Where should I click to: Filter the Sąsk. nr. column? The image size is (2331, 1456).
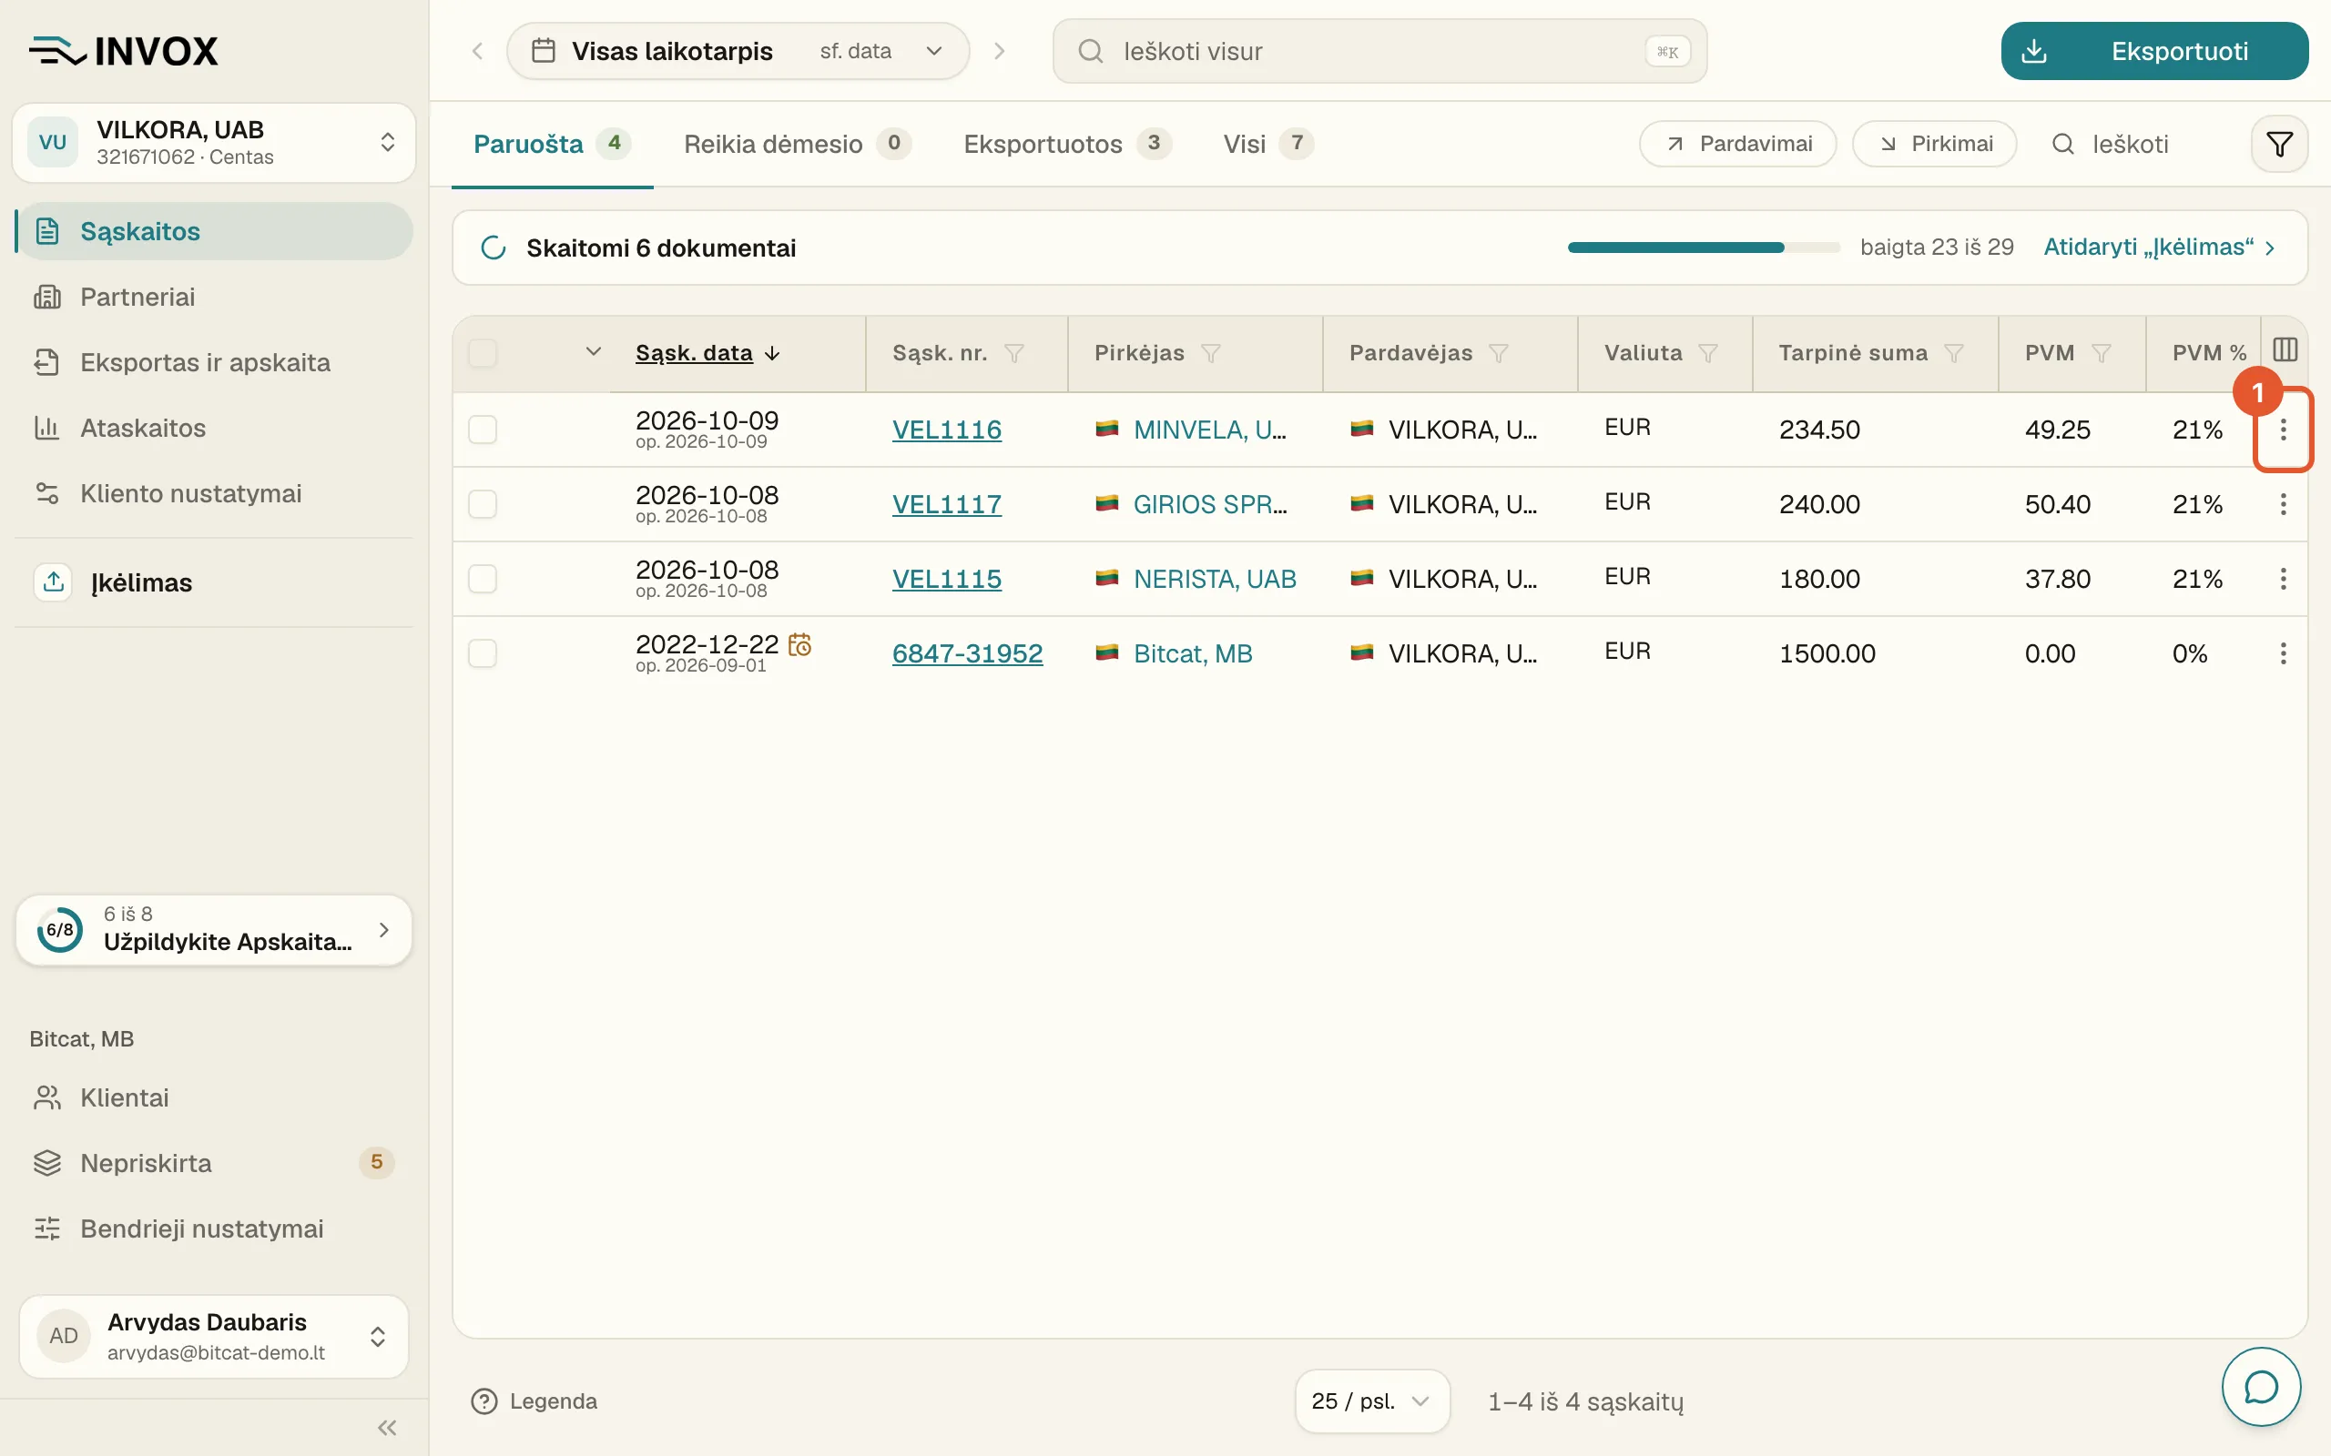tap(1014, 353)
